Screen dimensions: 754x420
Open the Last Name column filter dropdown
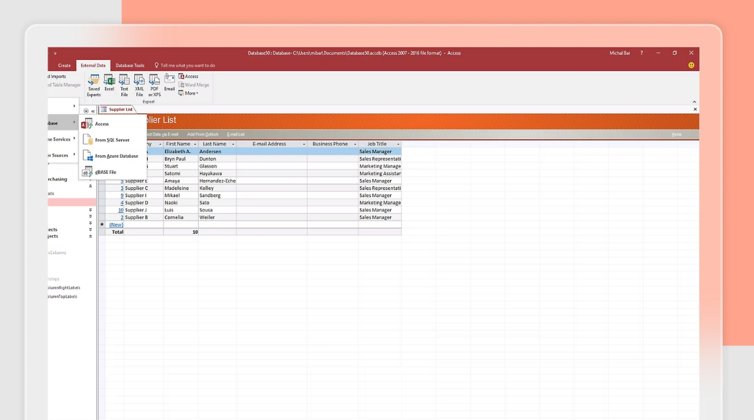(x=233, y=145)
